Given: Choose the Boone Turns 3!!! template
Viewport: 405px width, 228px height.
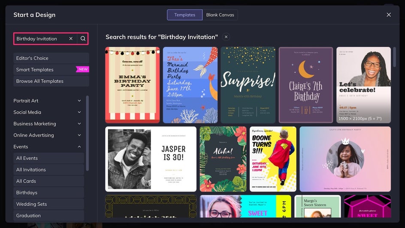Looking at the screenshot, I should (x=273, y=159).
